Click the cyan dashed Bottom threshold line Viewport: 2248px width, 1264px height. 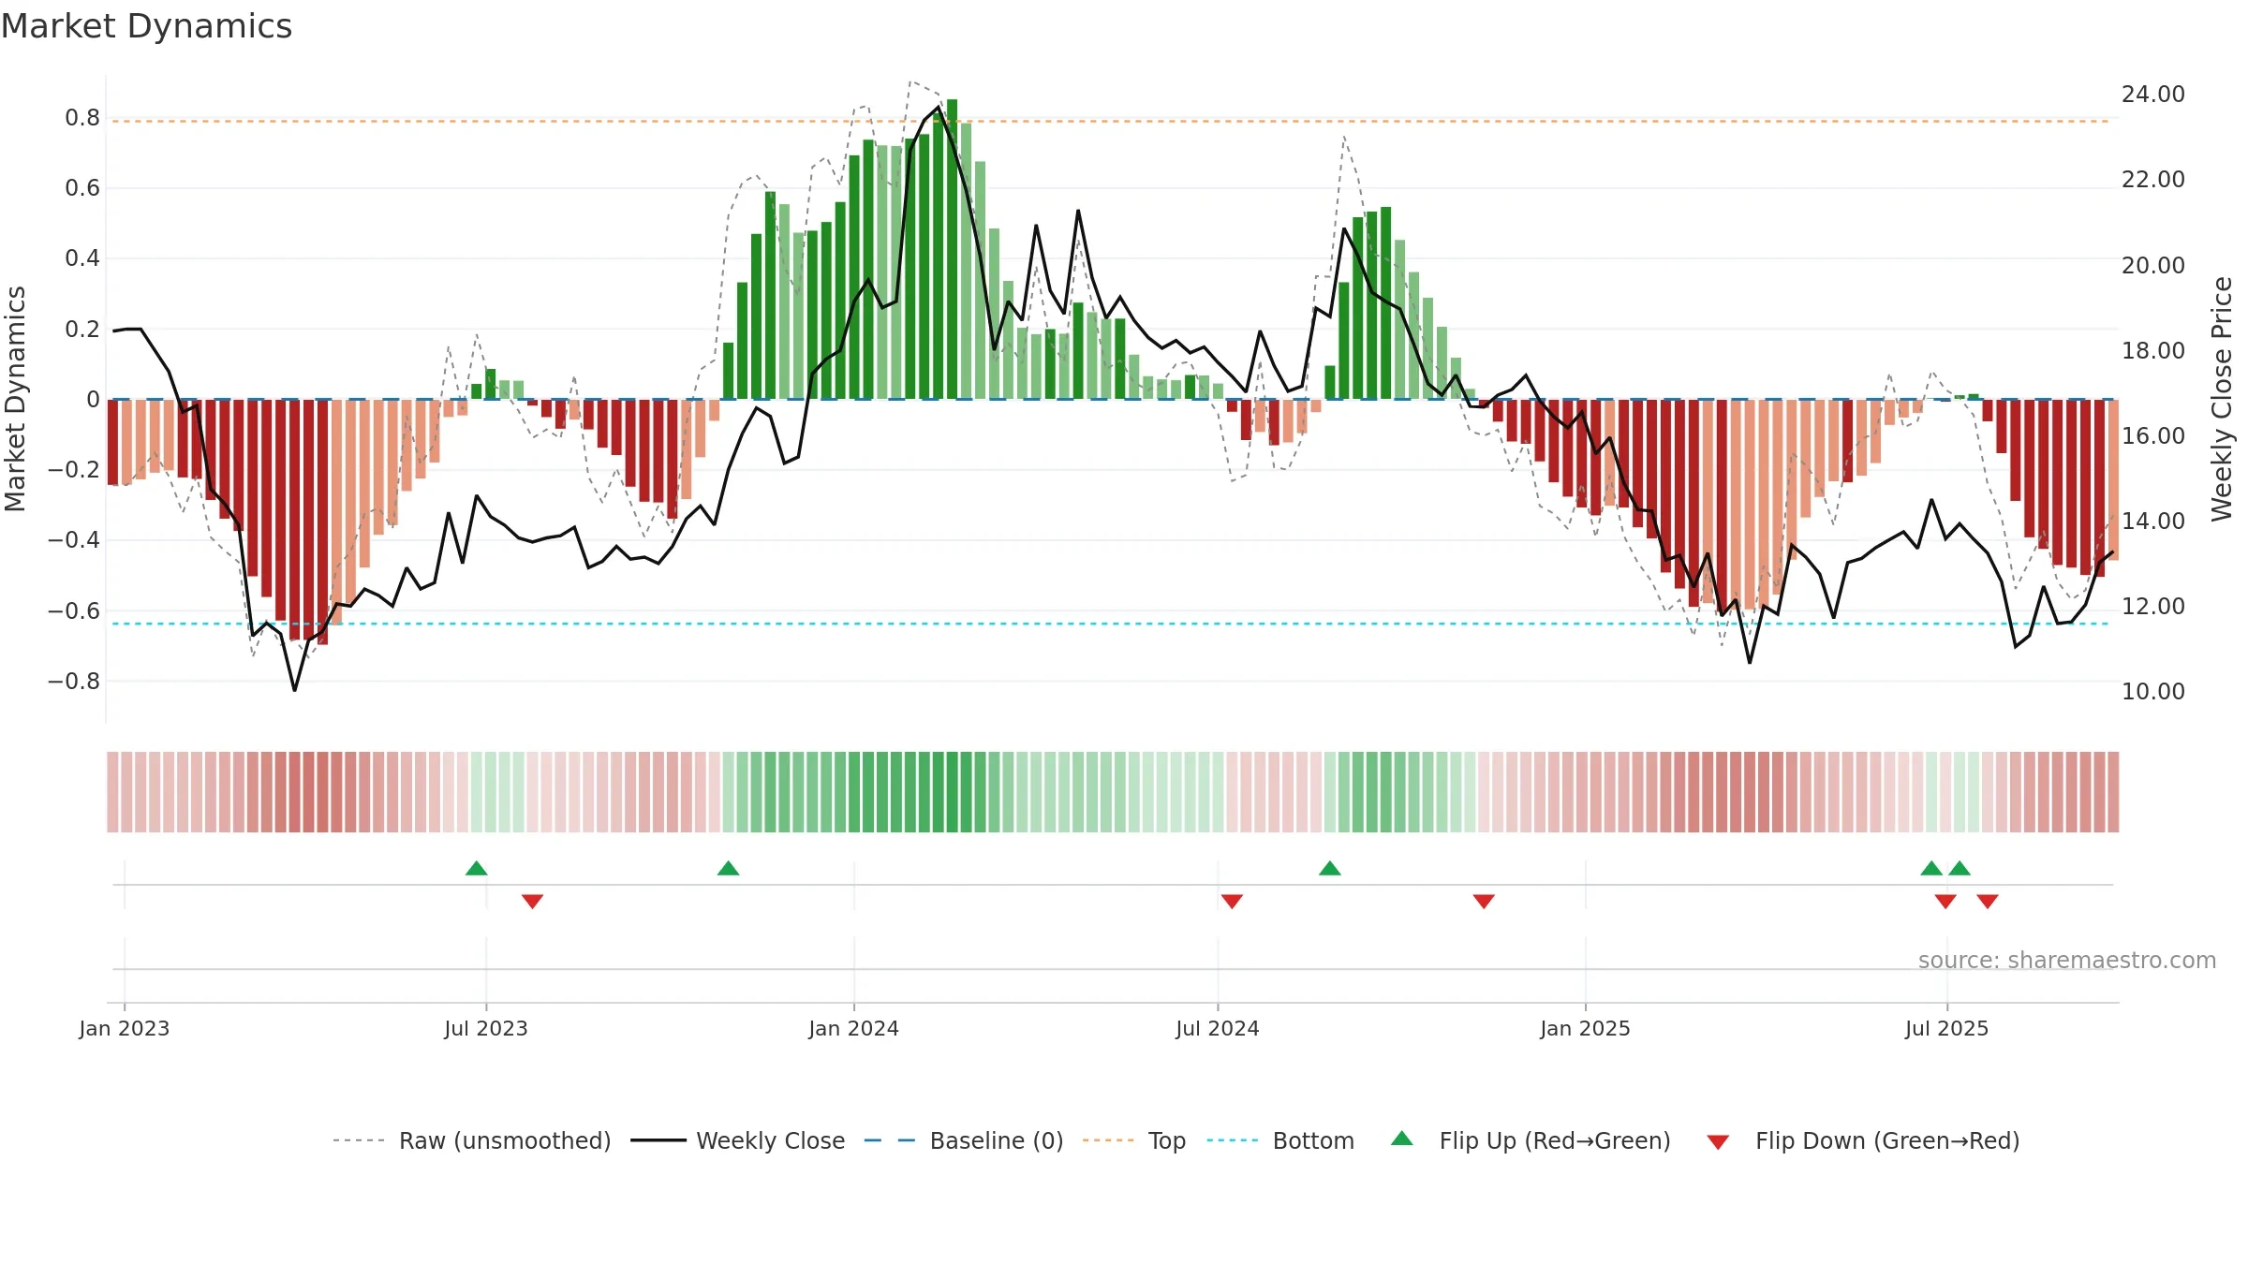[x=1110, y=624]
